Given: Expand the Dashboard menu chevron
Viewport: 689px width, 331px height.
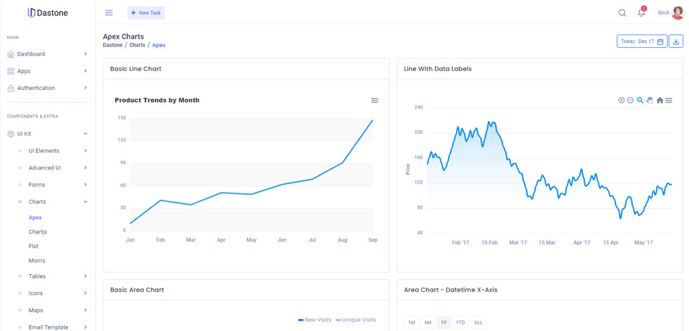Looking at the screenshot, I should coord(85,54).
